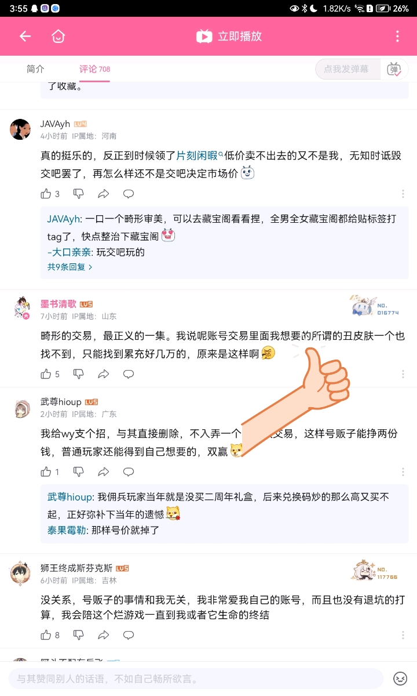Share 武尊hioup's comment
The height and width of the screenshot is (696, 417).
click(x=104, y=472)
